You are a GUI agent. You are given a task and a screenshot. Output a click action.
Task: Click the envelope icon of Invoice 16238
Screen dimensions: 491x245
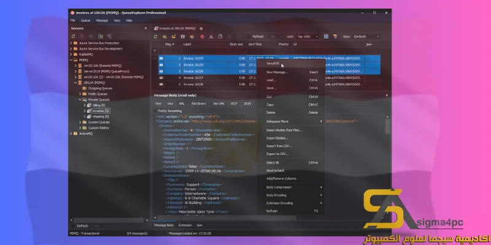[x=161, y=85]
